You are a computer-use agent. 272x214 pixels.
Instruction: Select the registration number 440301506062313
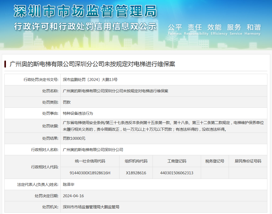click(x=177, y=173)
